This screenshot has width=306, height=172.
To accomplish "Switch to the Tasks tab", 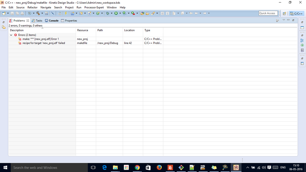I will 37,21.
